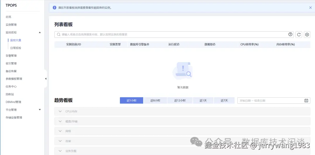Select 日常巡检 submenu item
315x155 pixels.
(x=16, y=48)
